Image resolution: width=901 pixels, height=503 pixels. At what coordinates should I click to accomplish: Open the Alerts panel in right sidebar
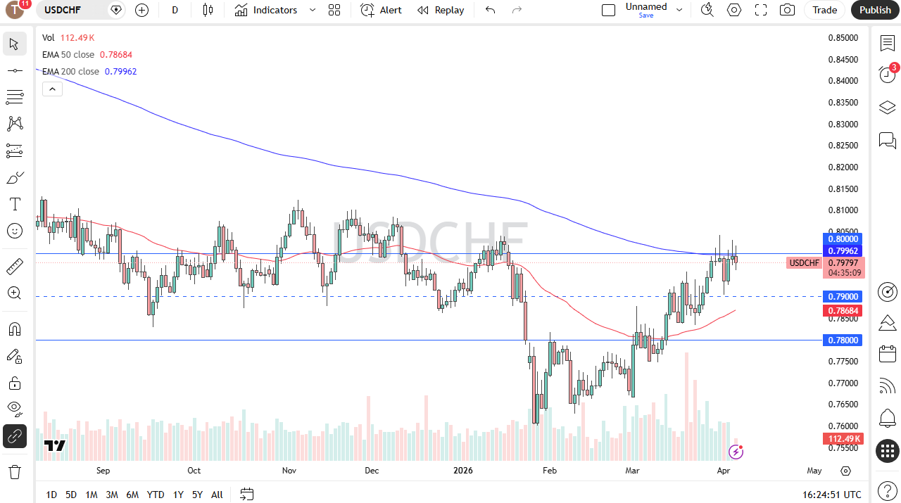point(887,75)
